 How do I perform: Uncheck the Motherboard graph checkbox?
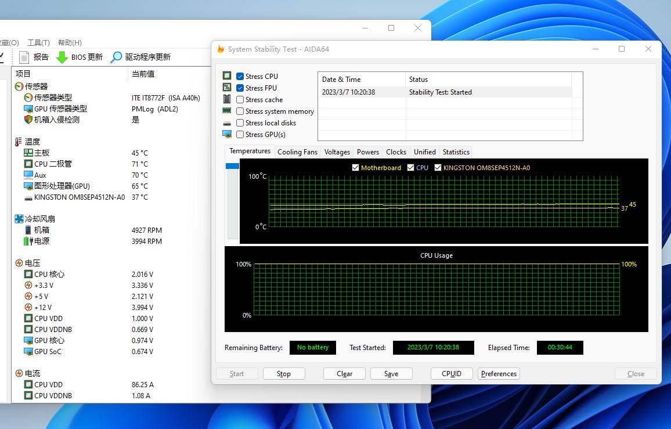pos(356,168)
